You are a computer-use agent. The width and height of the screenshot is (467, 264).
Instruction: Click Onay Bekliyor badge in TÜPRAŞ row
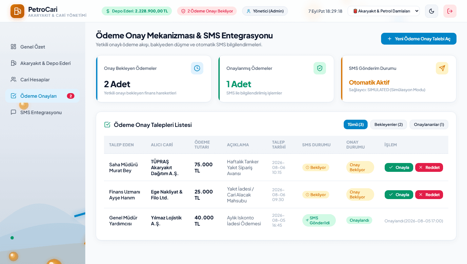coord(360,167)
